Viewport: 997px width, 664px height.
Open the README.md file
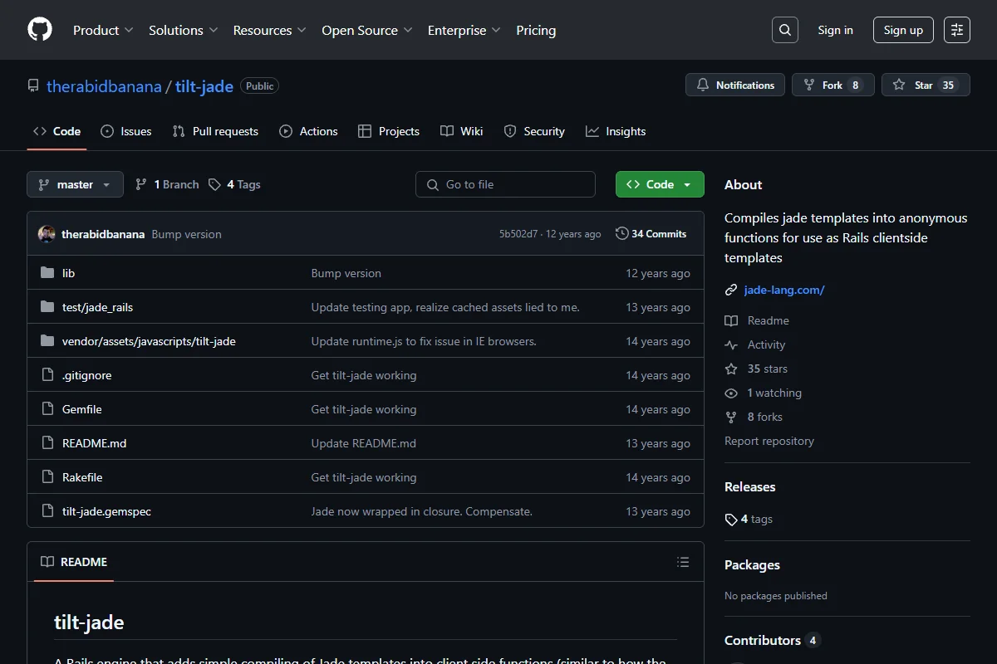pyautogui.click(x=95, y=443)
